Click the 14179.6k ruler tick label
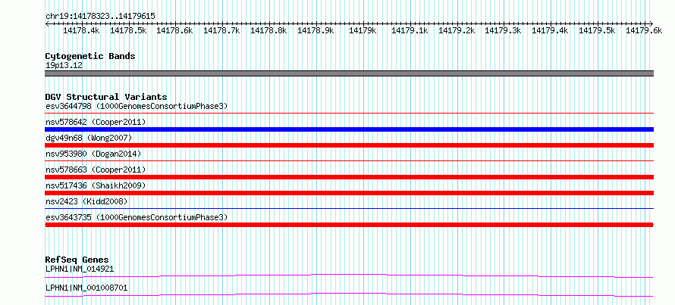Screen dimensions: 675x305 pyautogui.click(x=644, y=30)
